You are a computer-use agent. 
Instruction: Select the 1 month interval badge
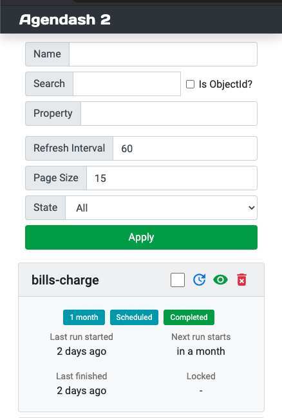[x=84, y=317]
